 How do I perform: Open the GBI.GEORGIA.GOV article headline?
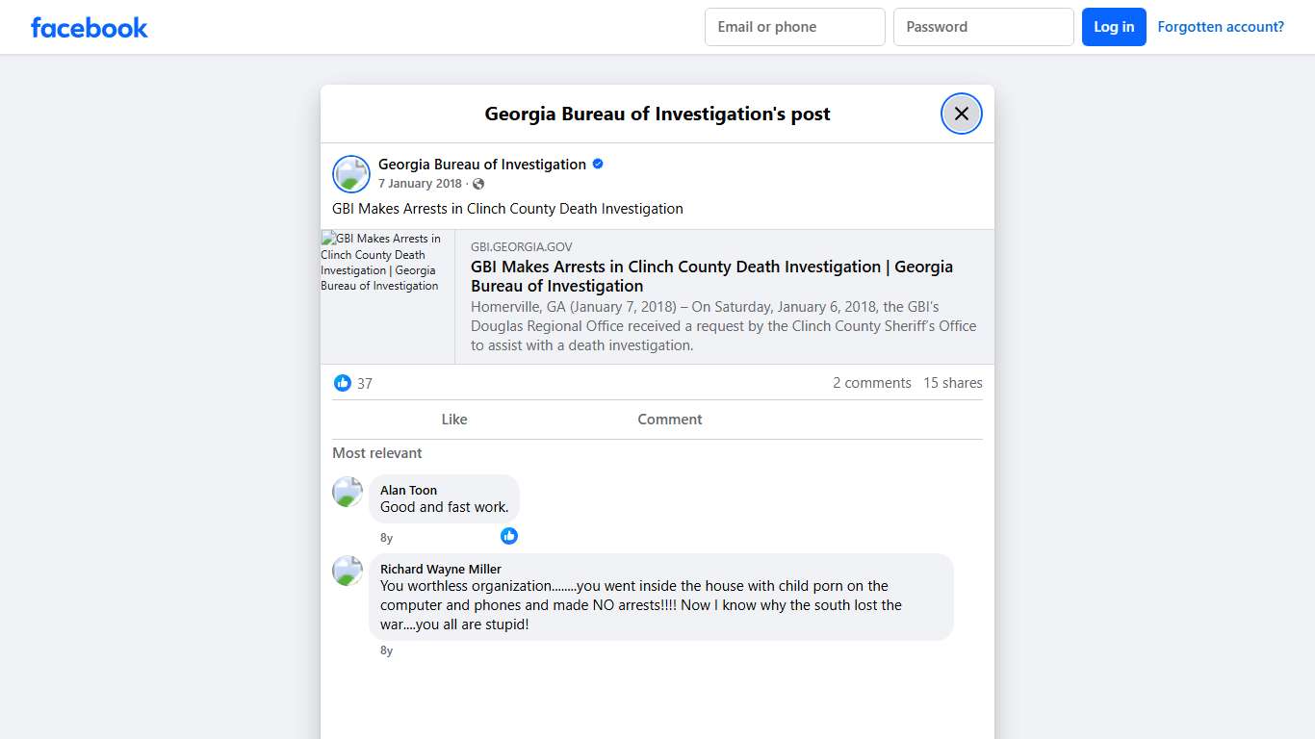[x=711, y=276]
